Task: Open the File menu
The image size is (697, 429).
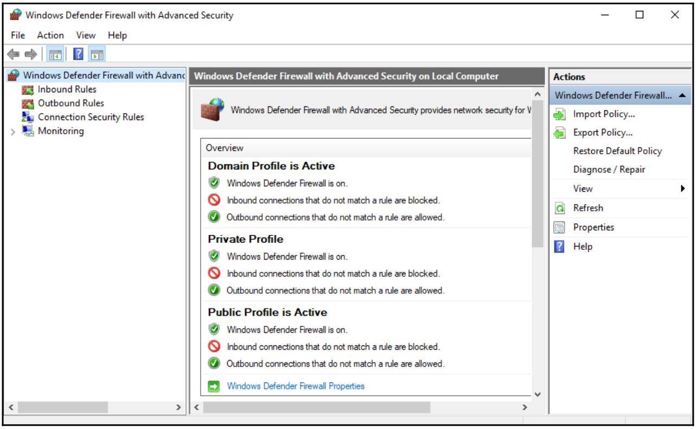Action: (17, 35)
